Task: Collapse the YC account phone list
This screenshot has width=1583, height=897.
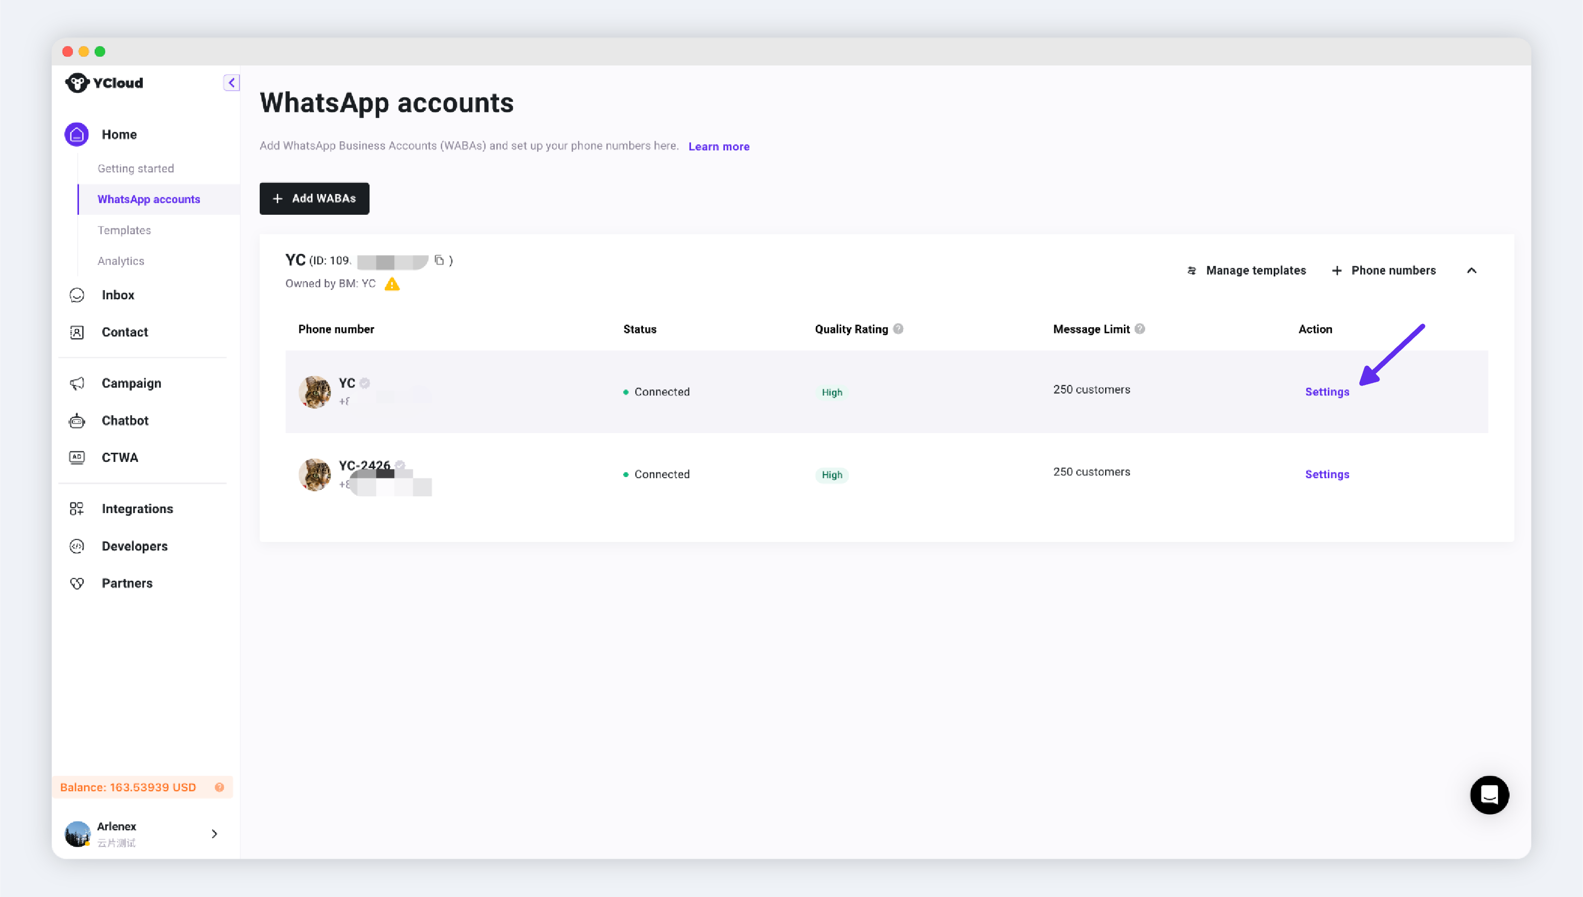Action: 1472,270
